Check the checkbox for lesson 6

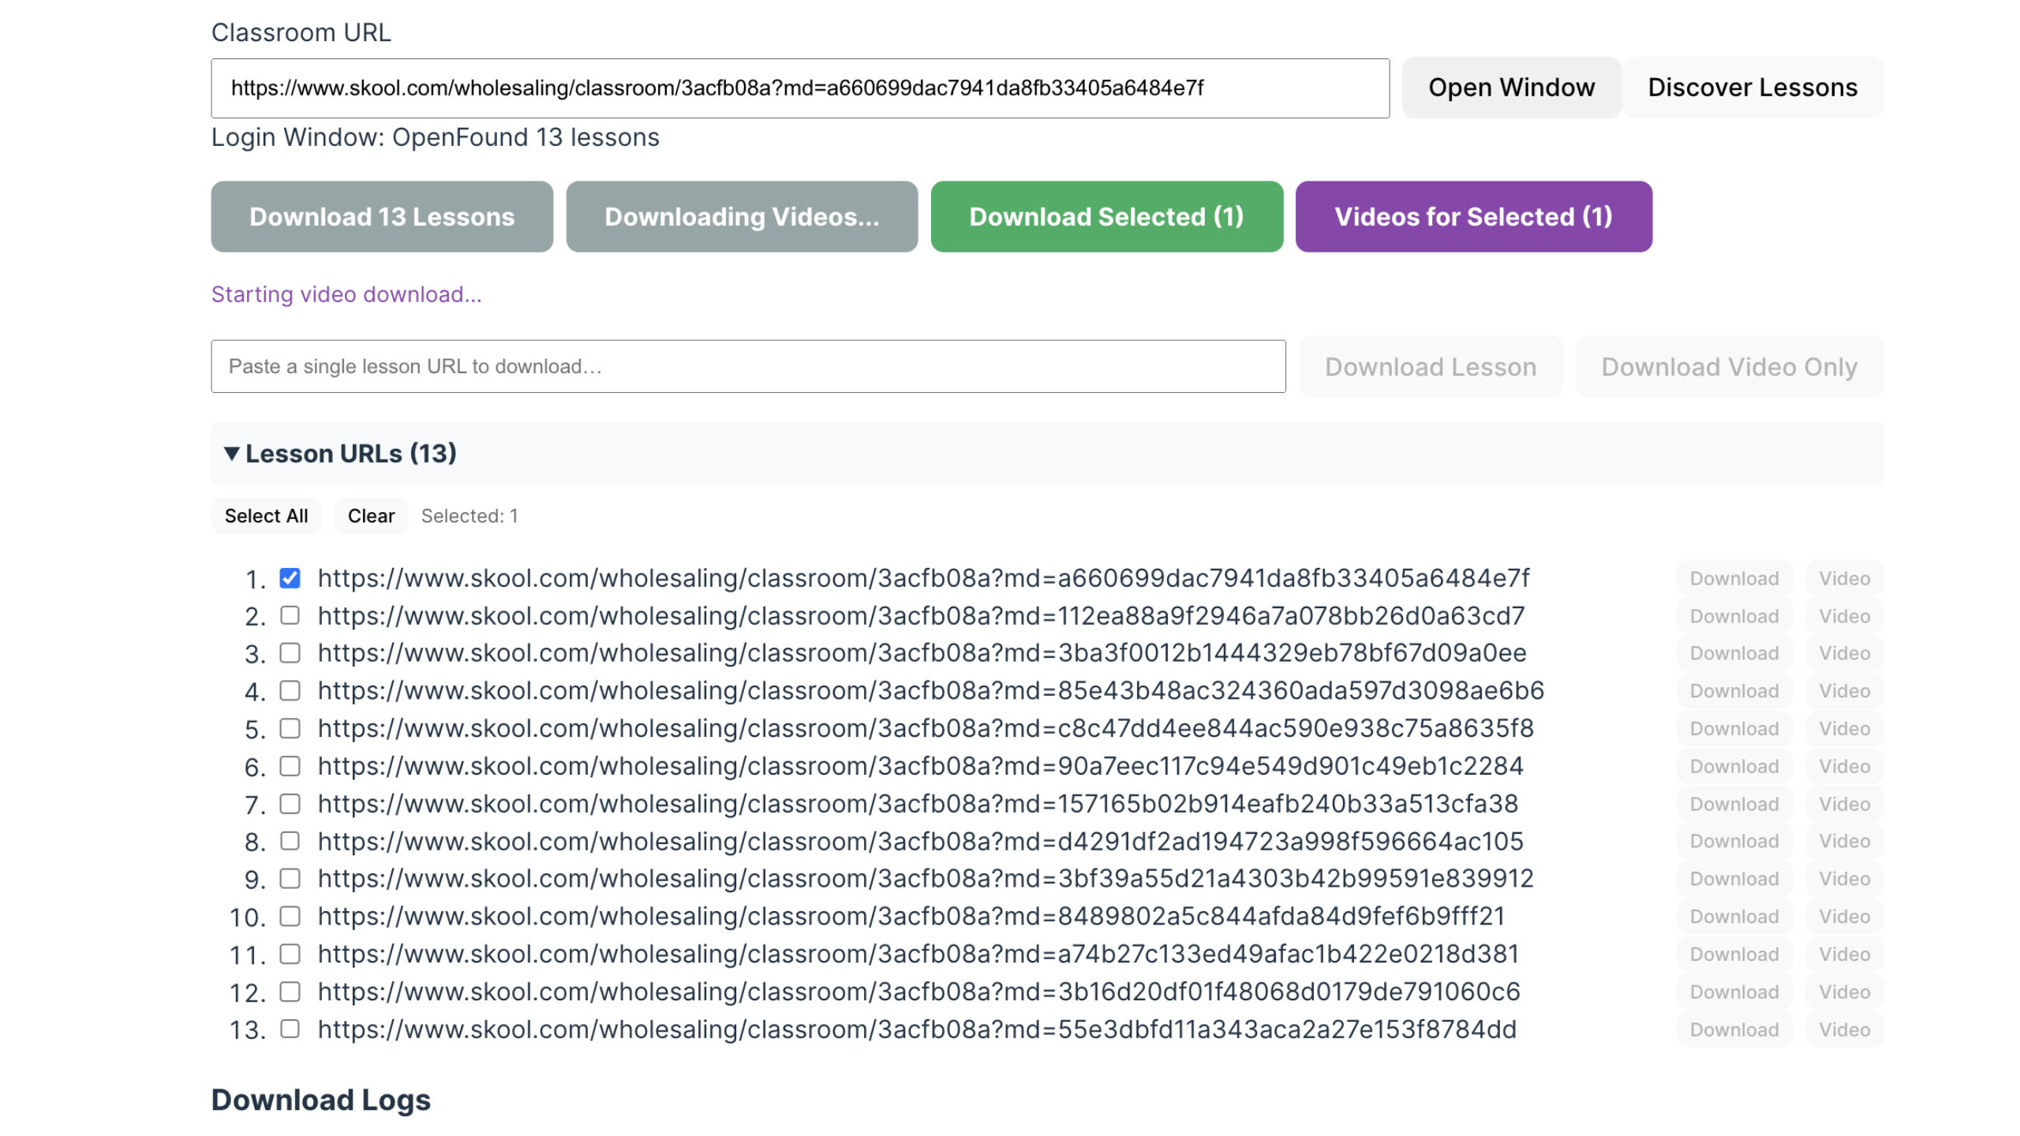[290, 766]
